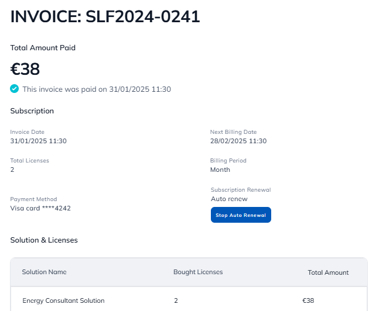Screen dimensions: 386x311
Task: Click the Total Amount Paid label
Action: [43, 48]
